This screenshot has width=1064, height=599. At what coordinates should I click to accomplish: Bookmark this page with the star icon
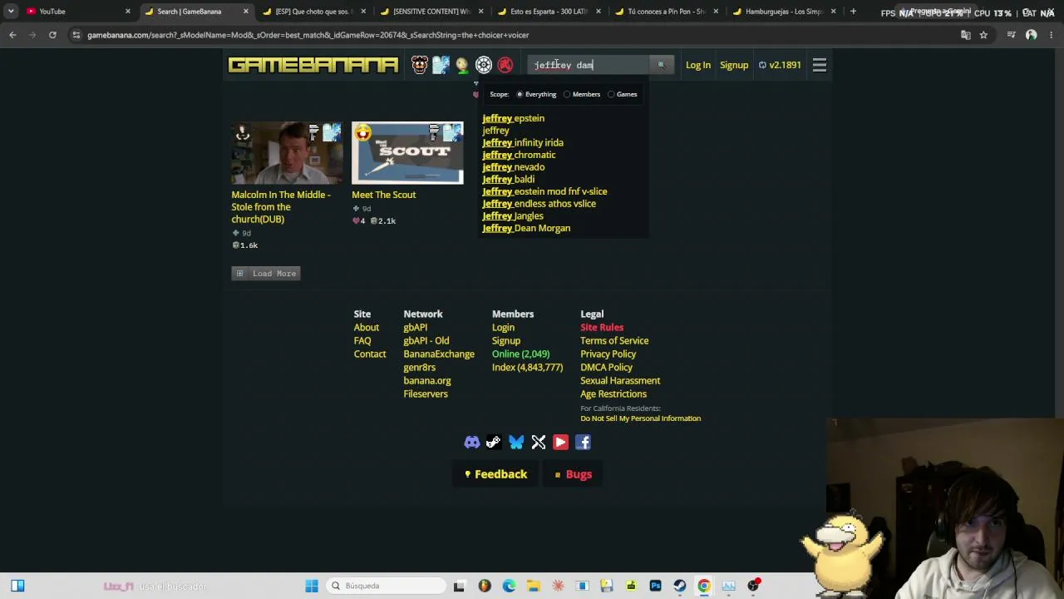(x=983, y=35)
